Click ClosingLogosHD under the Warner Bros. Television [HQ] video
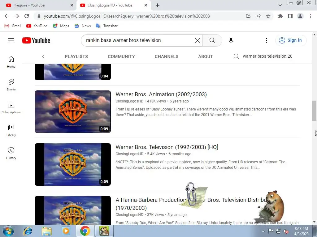This screenshot has height=237, width=317. click(129, 154)
